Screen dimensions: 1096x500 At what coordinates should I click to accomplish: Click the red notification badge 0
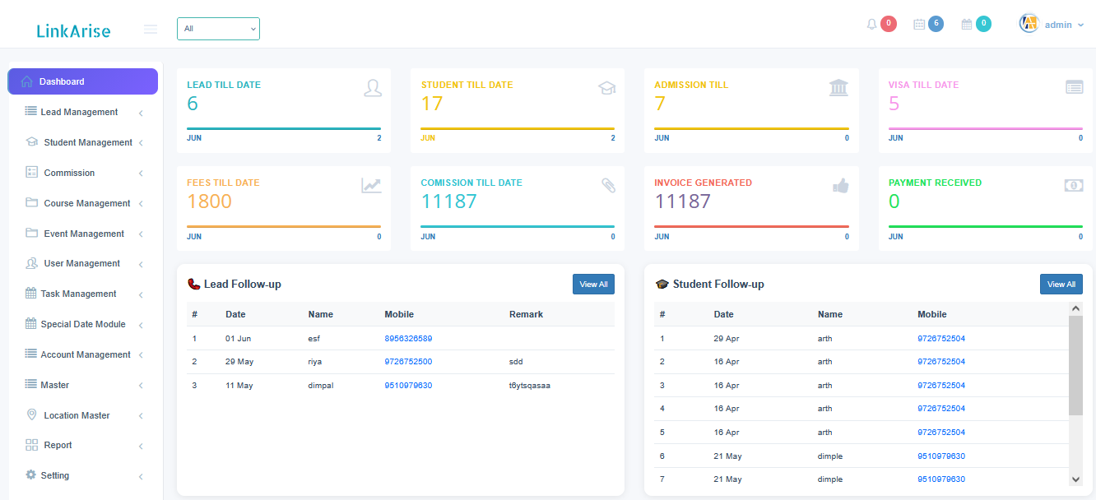(x=889, y=24)
